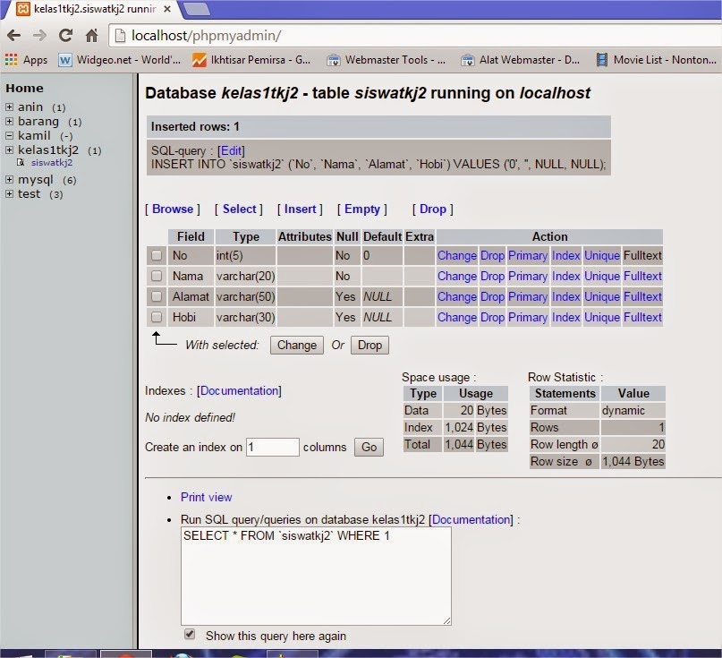
Task: Expand the mysql database in sidebar
Action: click(x=9, y=179)
